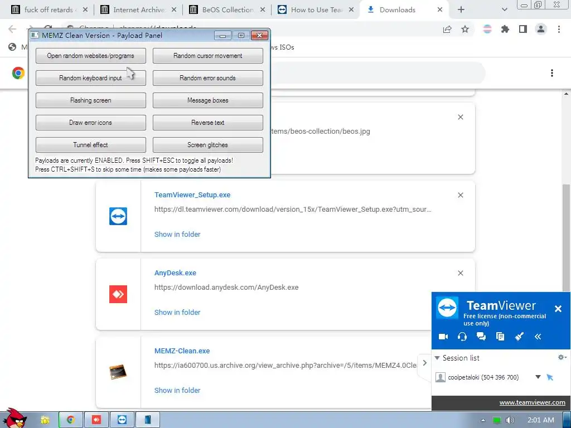Open the tab search dropdown
This screenshot has height=428, width=571.
click(504, 10)
